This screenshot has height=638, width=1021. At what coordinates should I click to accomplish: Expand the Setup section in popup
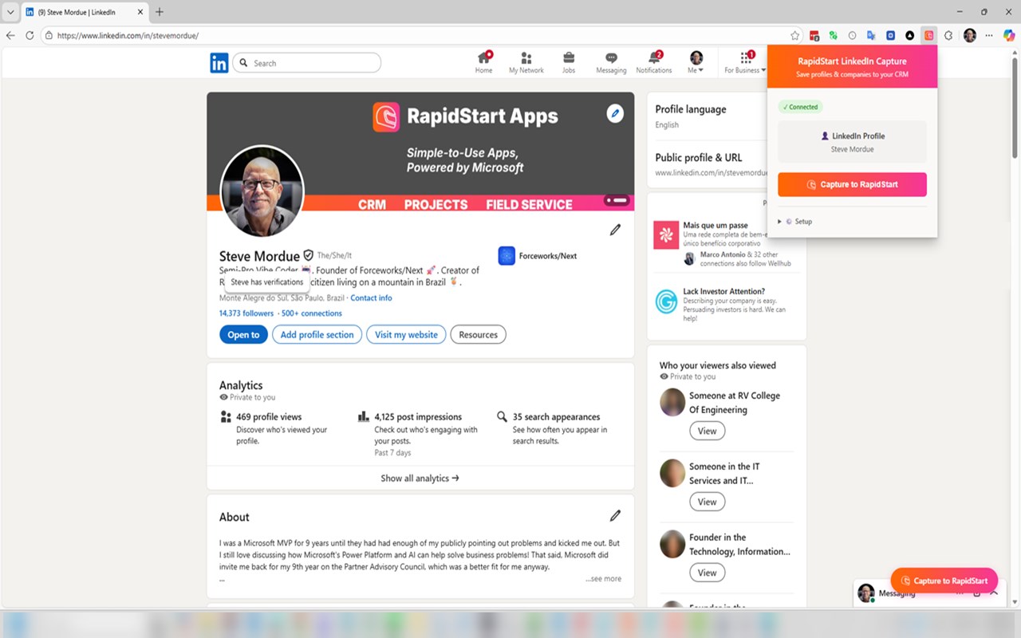[x=794, y=222]
